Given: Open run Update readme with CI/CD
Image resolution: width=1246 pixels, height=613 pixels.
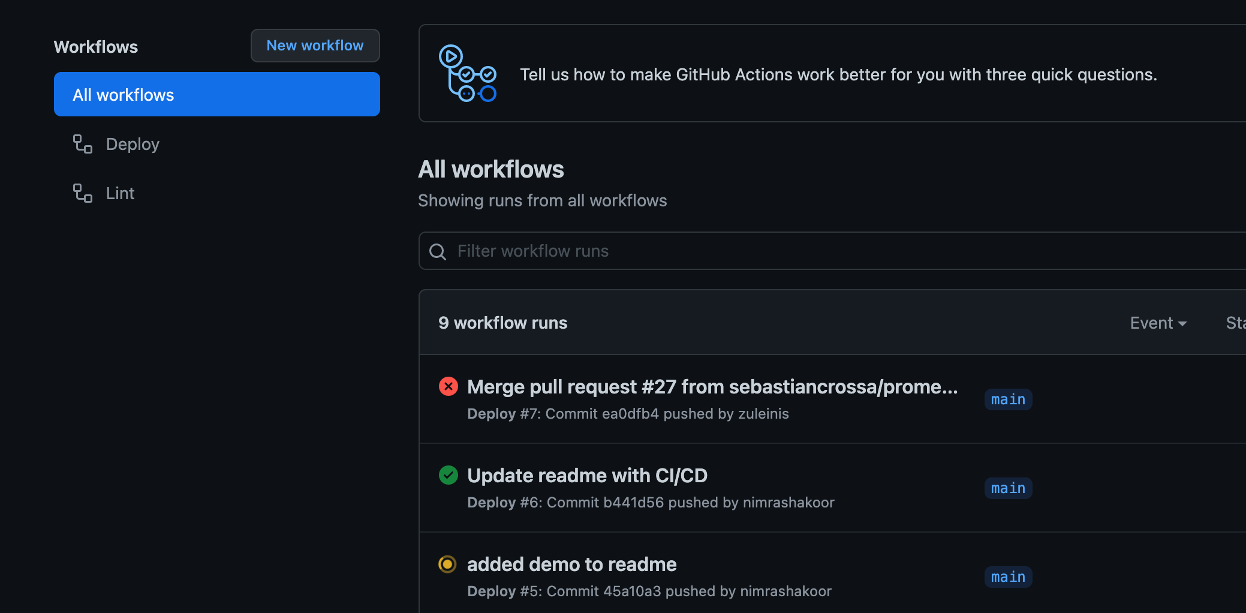Looking at the screenshot, I should pos(587,476).
